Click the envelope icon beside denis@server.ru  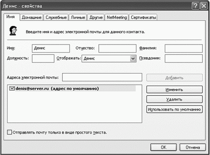tap(12, 88)
